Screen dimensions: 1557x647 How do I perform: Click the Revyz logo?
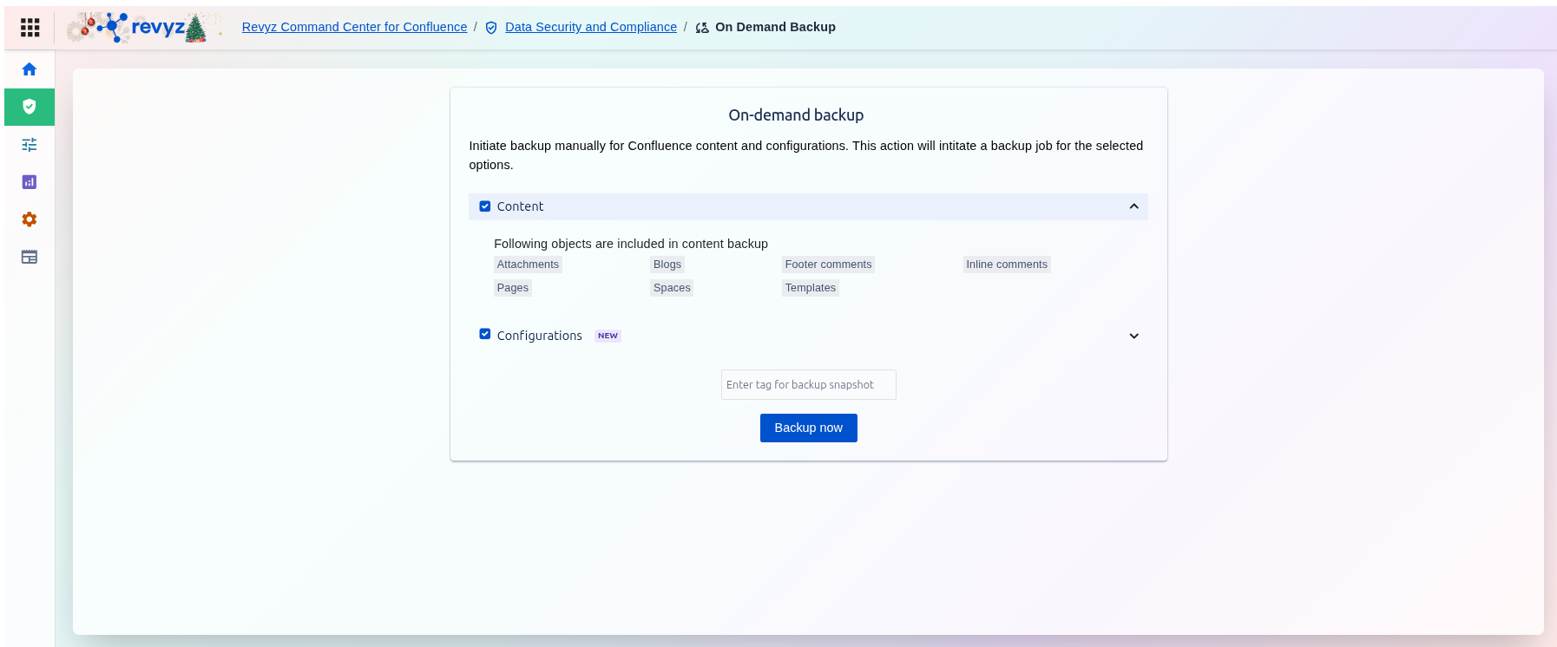pos(143,28)
